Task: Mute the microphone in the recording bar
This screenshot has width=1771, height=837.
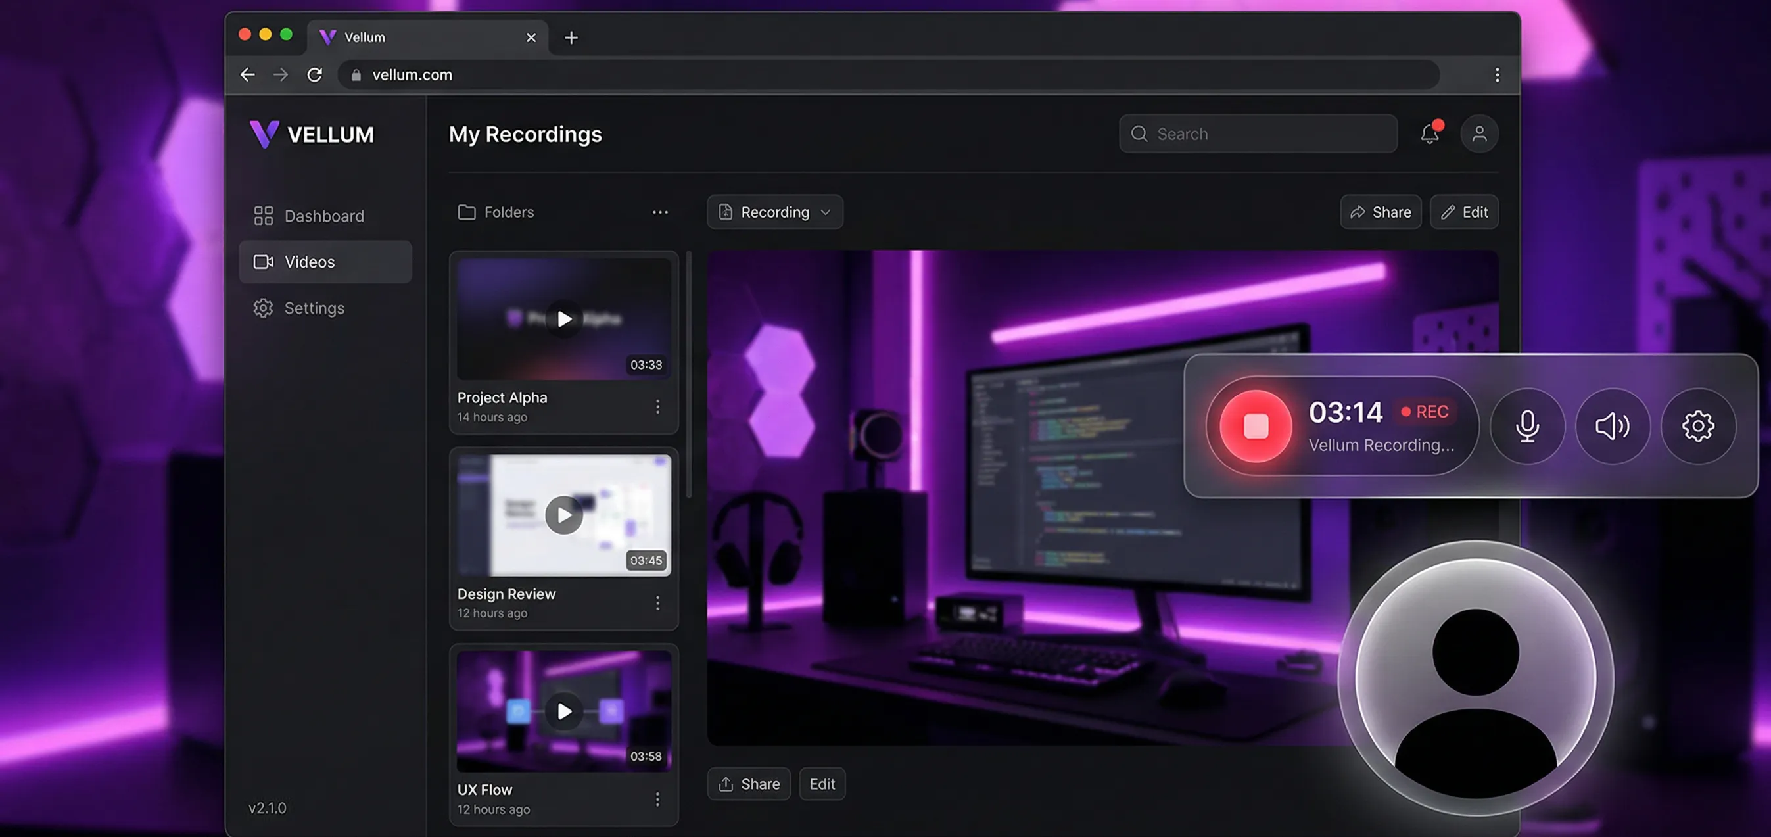Action: (x=1527, y=425)
